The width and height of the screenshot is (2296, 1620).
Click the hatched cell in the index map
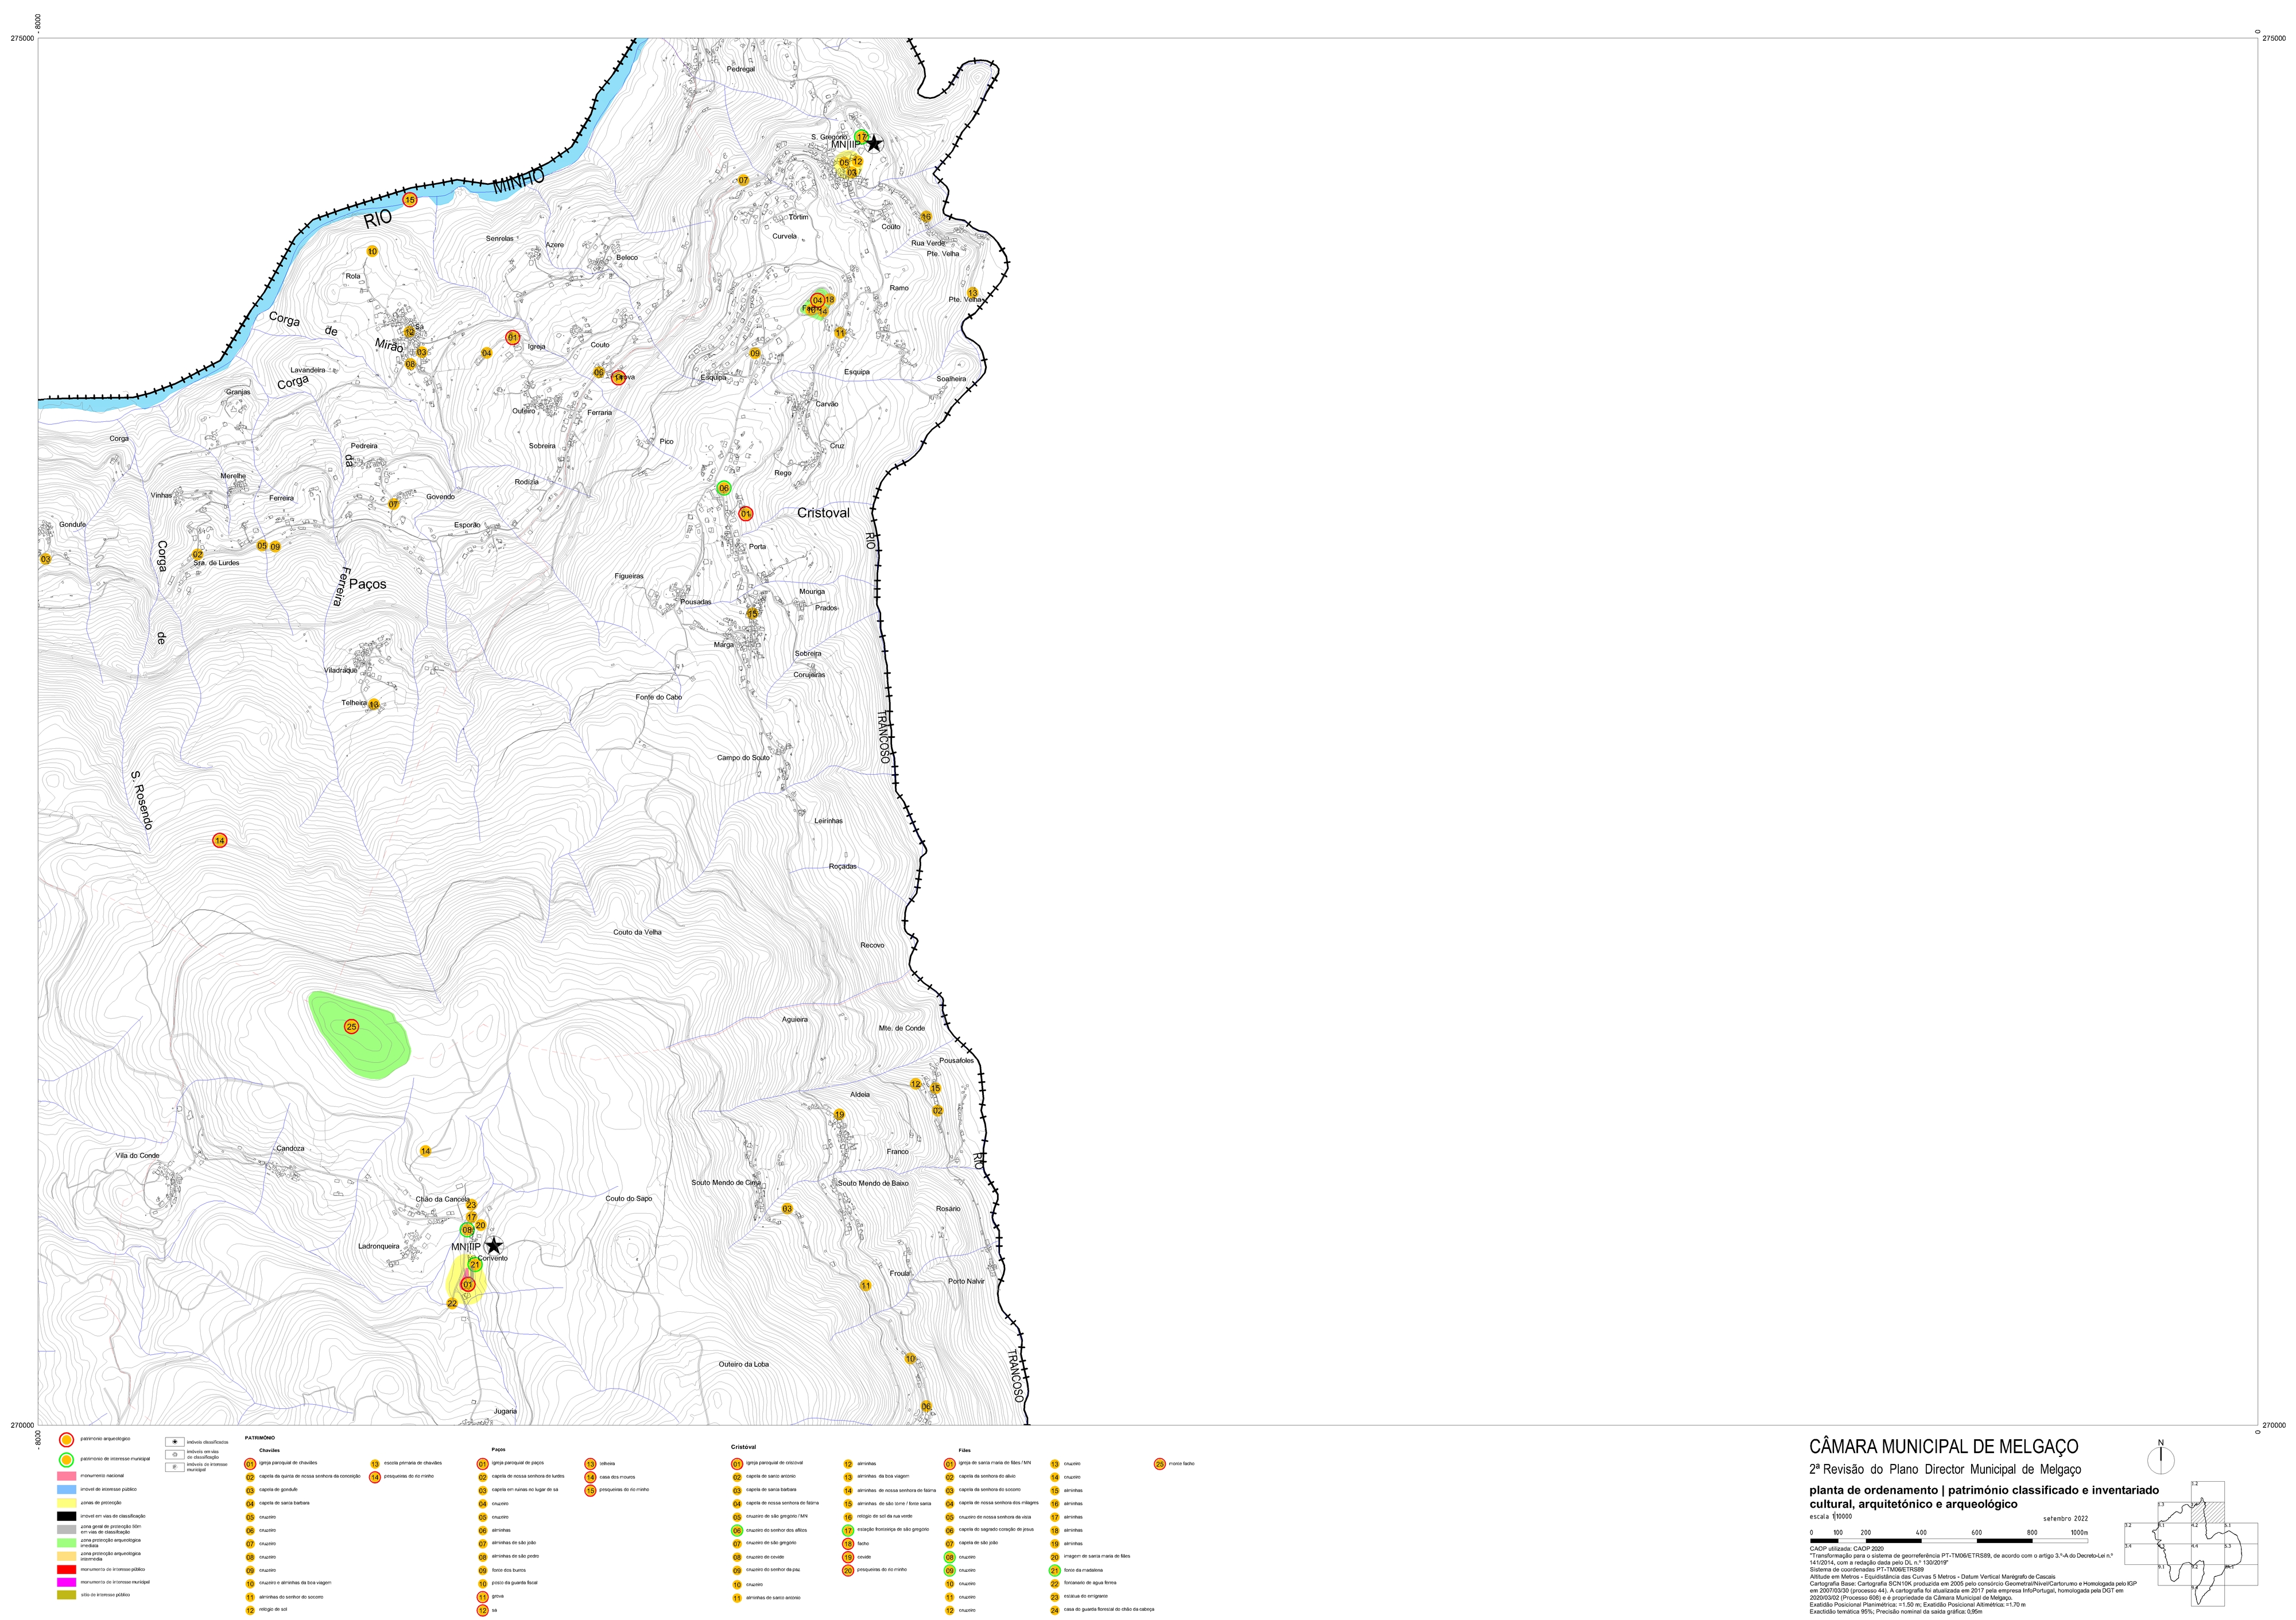point(2207,1514)
